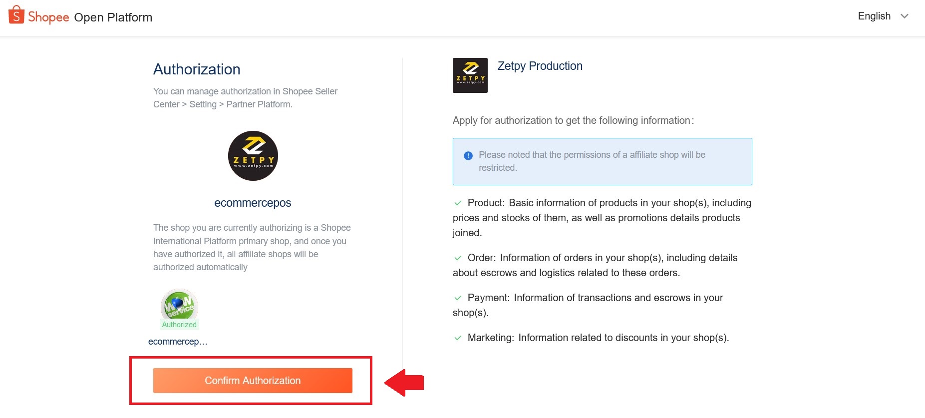Image resolution: width=925 pixels, height=418 pixels.
Task: Select the ecommercepos shop name
Action: click(253, 203)
